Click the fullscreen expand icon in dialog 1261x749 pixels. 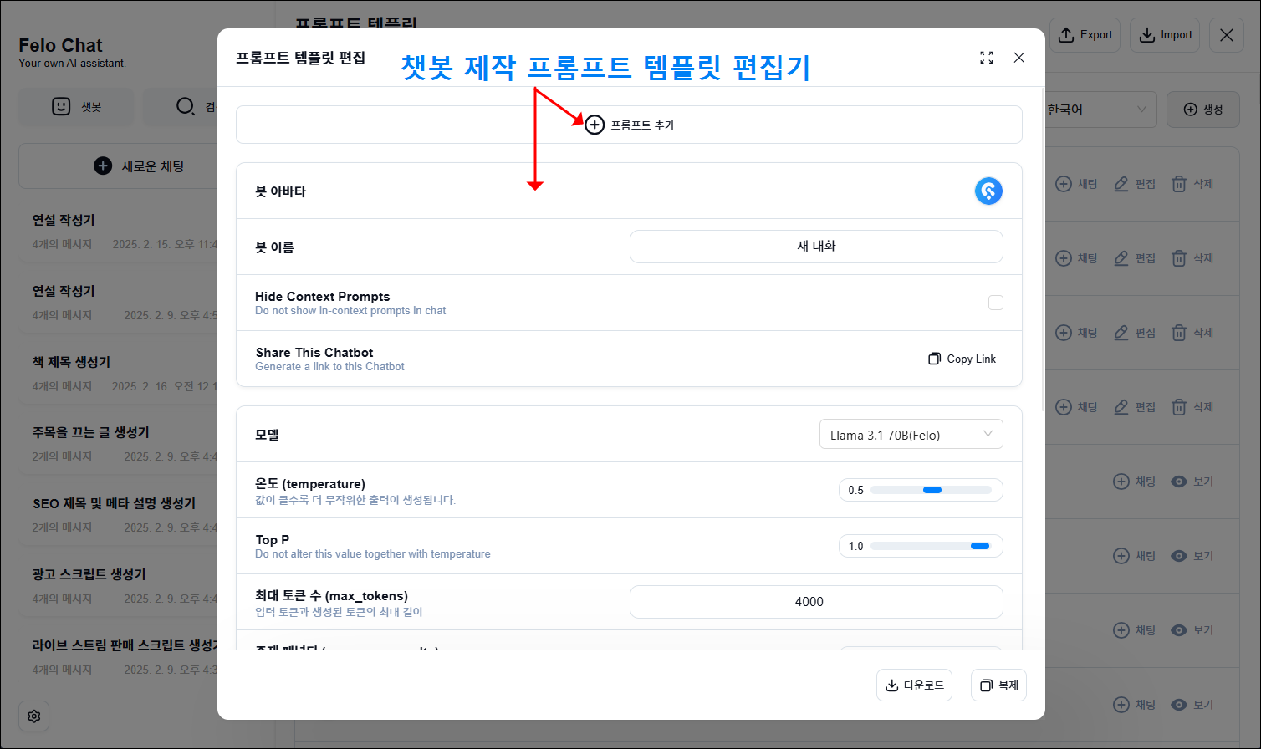coord(987,58)
